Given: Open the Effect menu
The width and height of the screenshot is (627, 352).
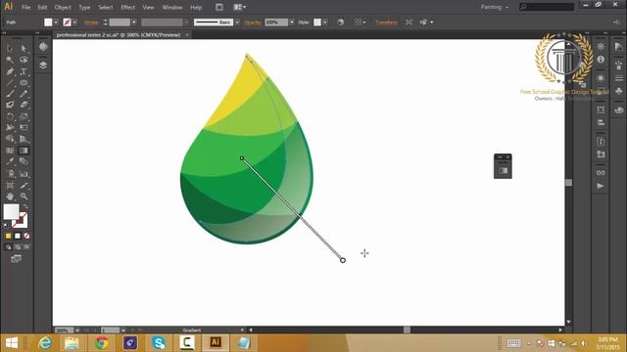Looking at the screenshot, I should click(x=128, y=7).
